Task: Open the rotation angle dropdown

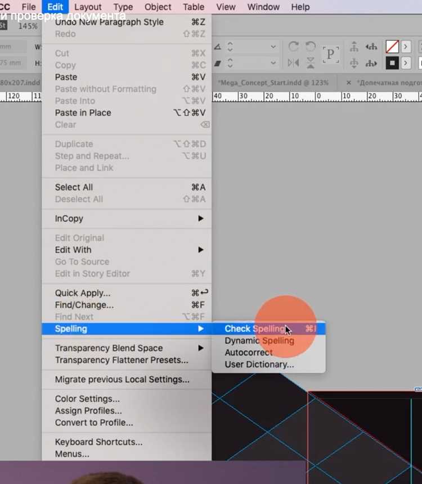Action: coord(273,47)
